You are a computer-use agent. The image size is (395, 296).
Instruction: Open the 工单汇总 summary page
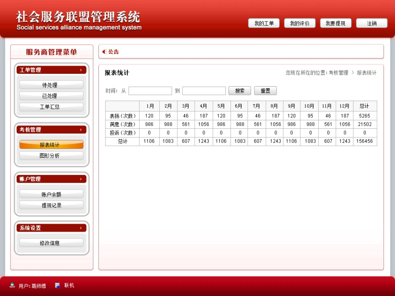click(51, 107)
